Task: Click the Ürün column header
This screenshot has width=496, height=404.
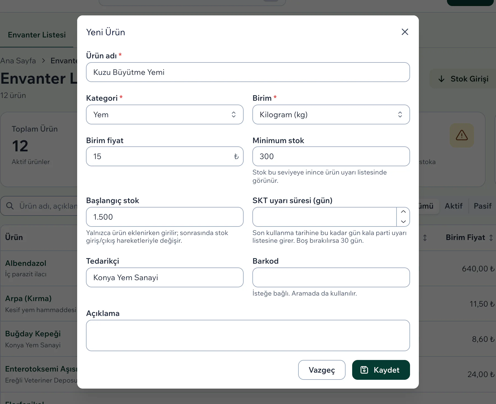Action: tap(14, 238)
